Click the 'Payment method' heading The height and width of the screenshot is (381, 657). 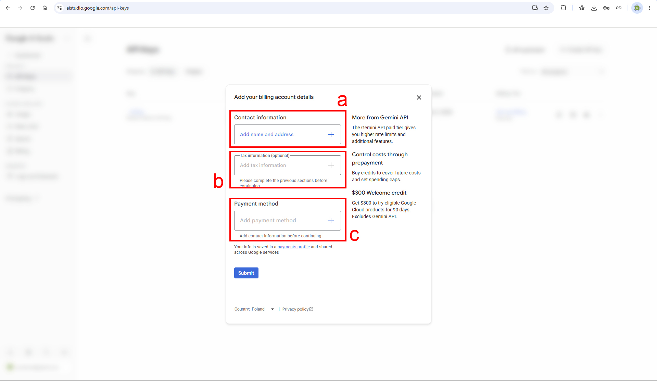coord(256,204)
